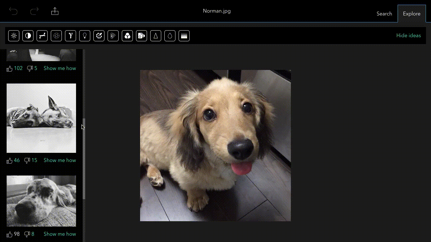This screenshot has height=242, width=431.
Task: Open the vignette aperture tool
Action: [56, 36]
